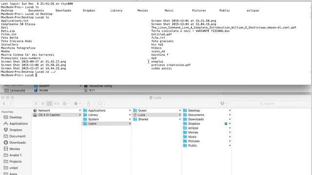Screen dimensions: 312x175
Task: Select the Guest user folder
Action: pos(156,110)
